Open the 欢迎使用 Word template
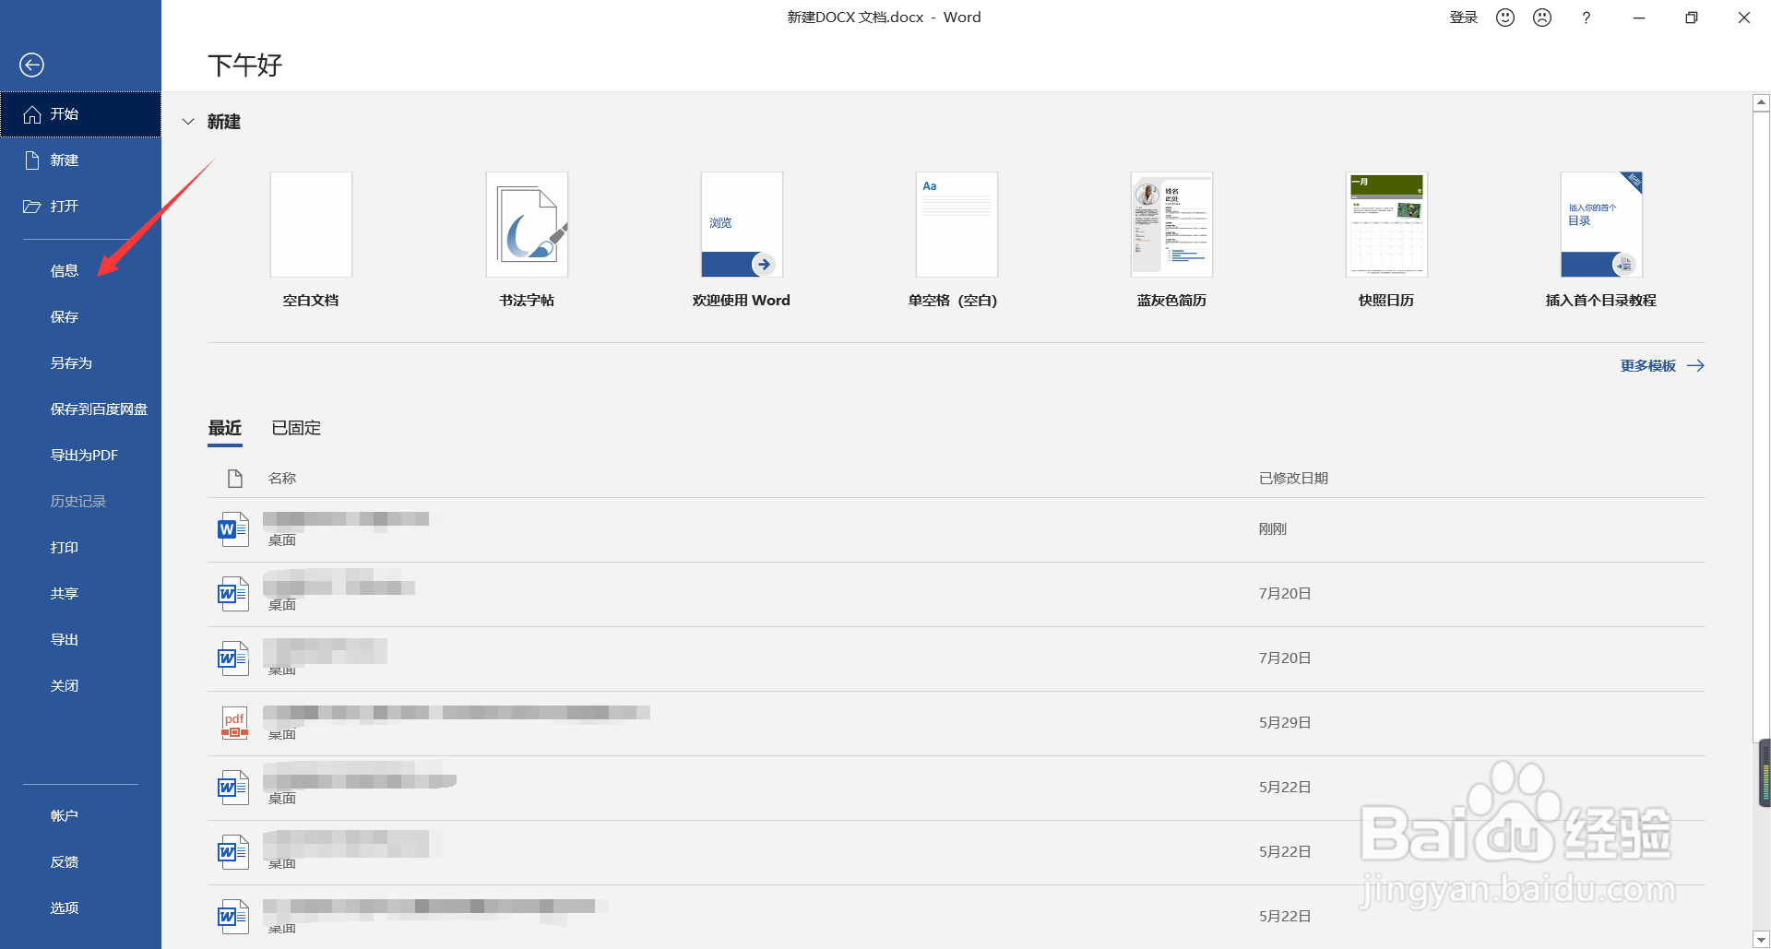The height and width of the screenshot is (949, 1771). pyautogui.click(x=742, y=240)
